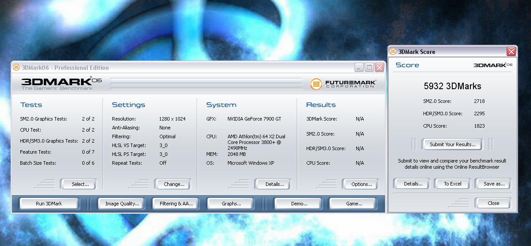531x246 pixels.
Task: Close the 3DMark Score window with X
Action: [511, 52]
